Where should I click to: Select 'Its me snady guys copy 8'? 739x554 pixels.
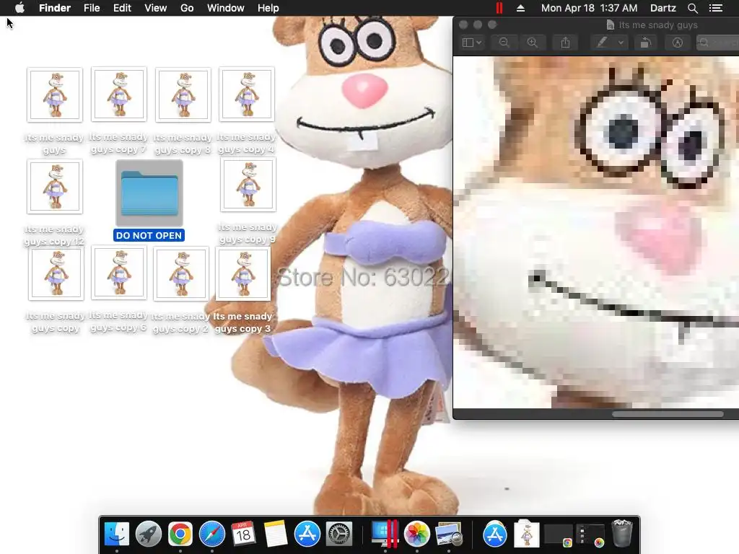click(183, 94)
